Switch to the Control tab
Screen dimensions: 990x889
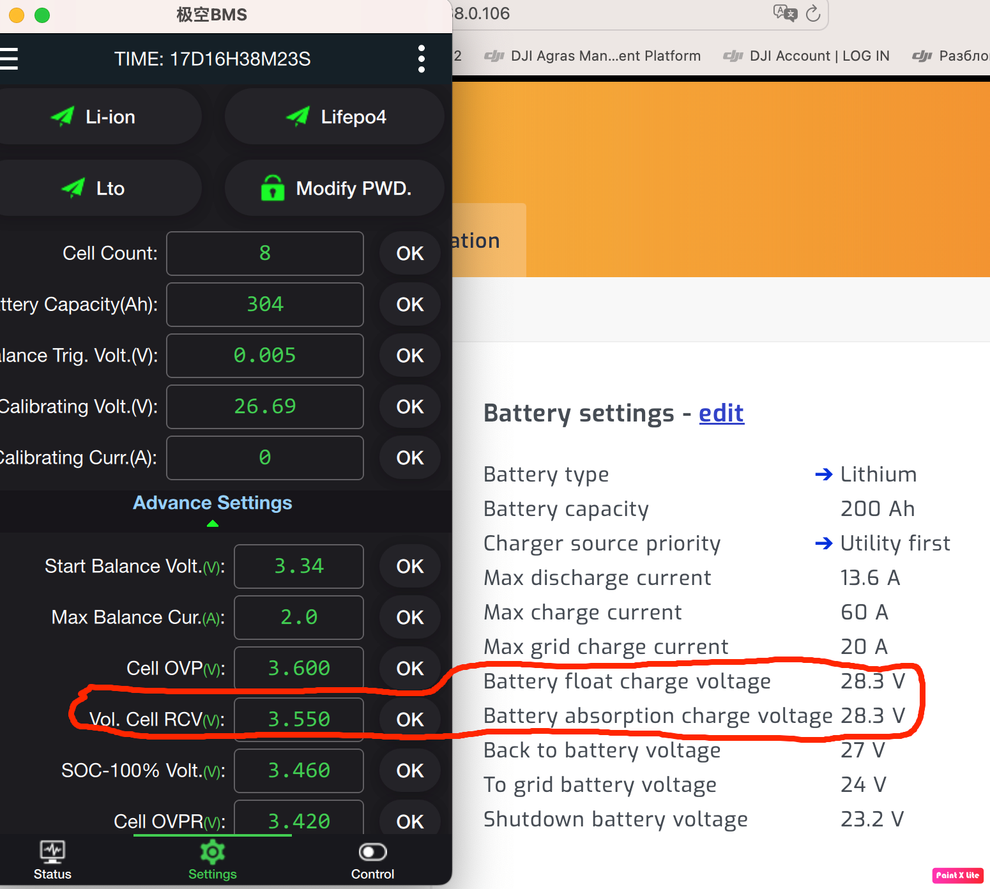372,861
